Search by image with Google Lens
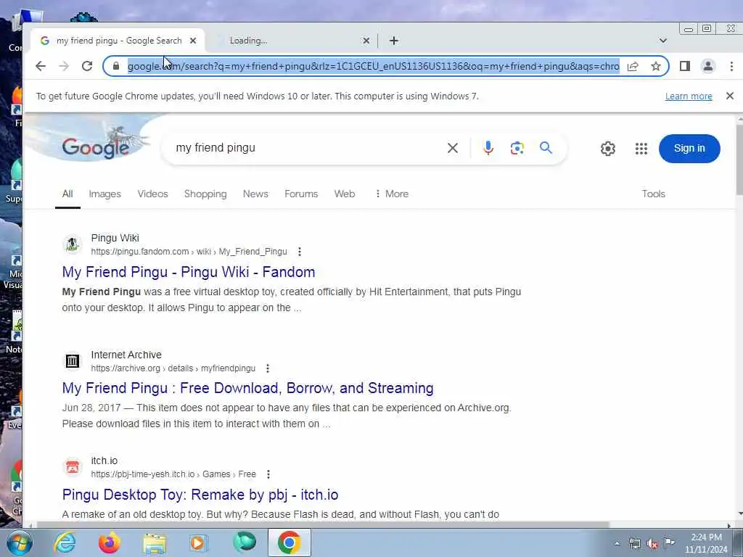 click(517, 148)
